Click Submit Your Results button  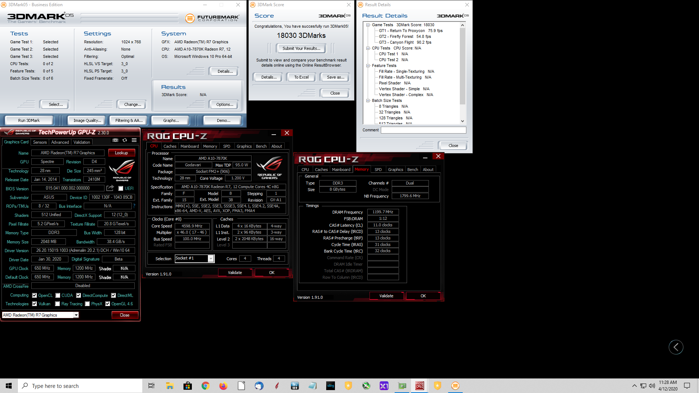[301, 48]
